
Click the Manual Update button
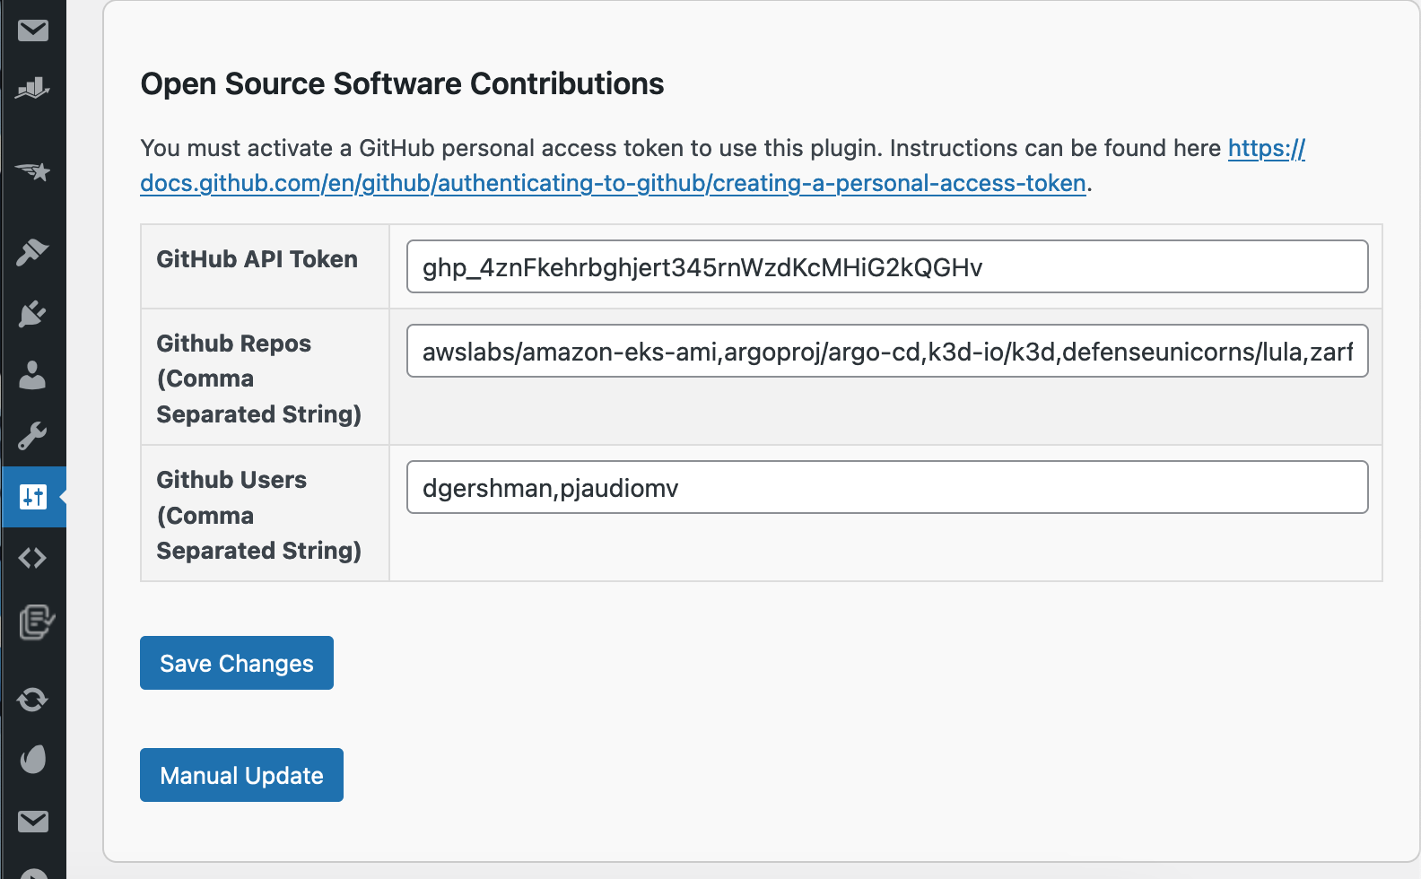[241, 775]
